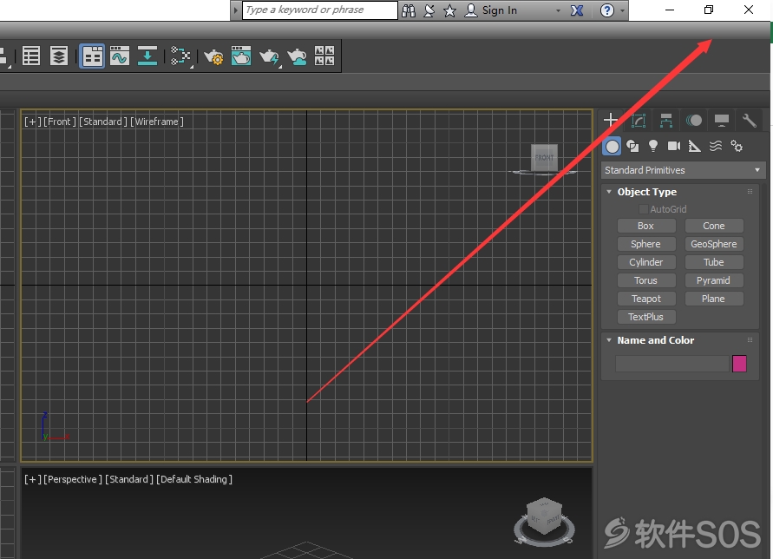Open Render Setup teapot with gear
Screen dimensions: 773x559
tap(214, 56)
